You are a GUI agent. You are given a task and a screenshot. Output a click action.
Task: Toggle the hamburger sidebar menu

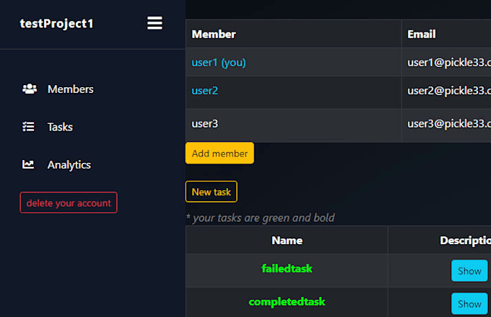155,23
